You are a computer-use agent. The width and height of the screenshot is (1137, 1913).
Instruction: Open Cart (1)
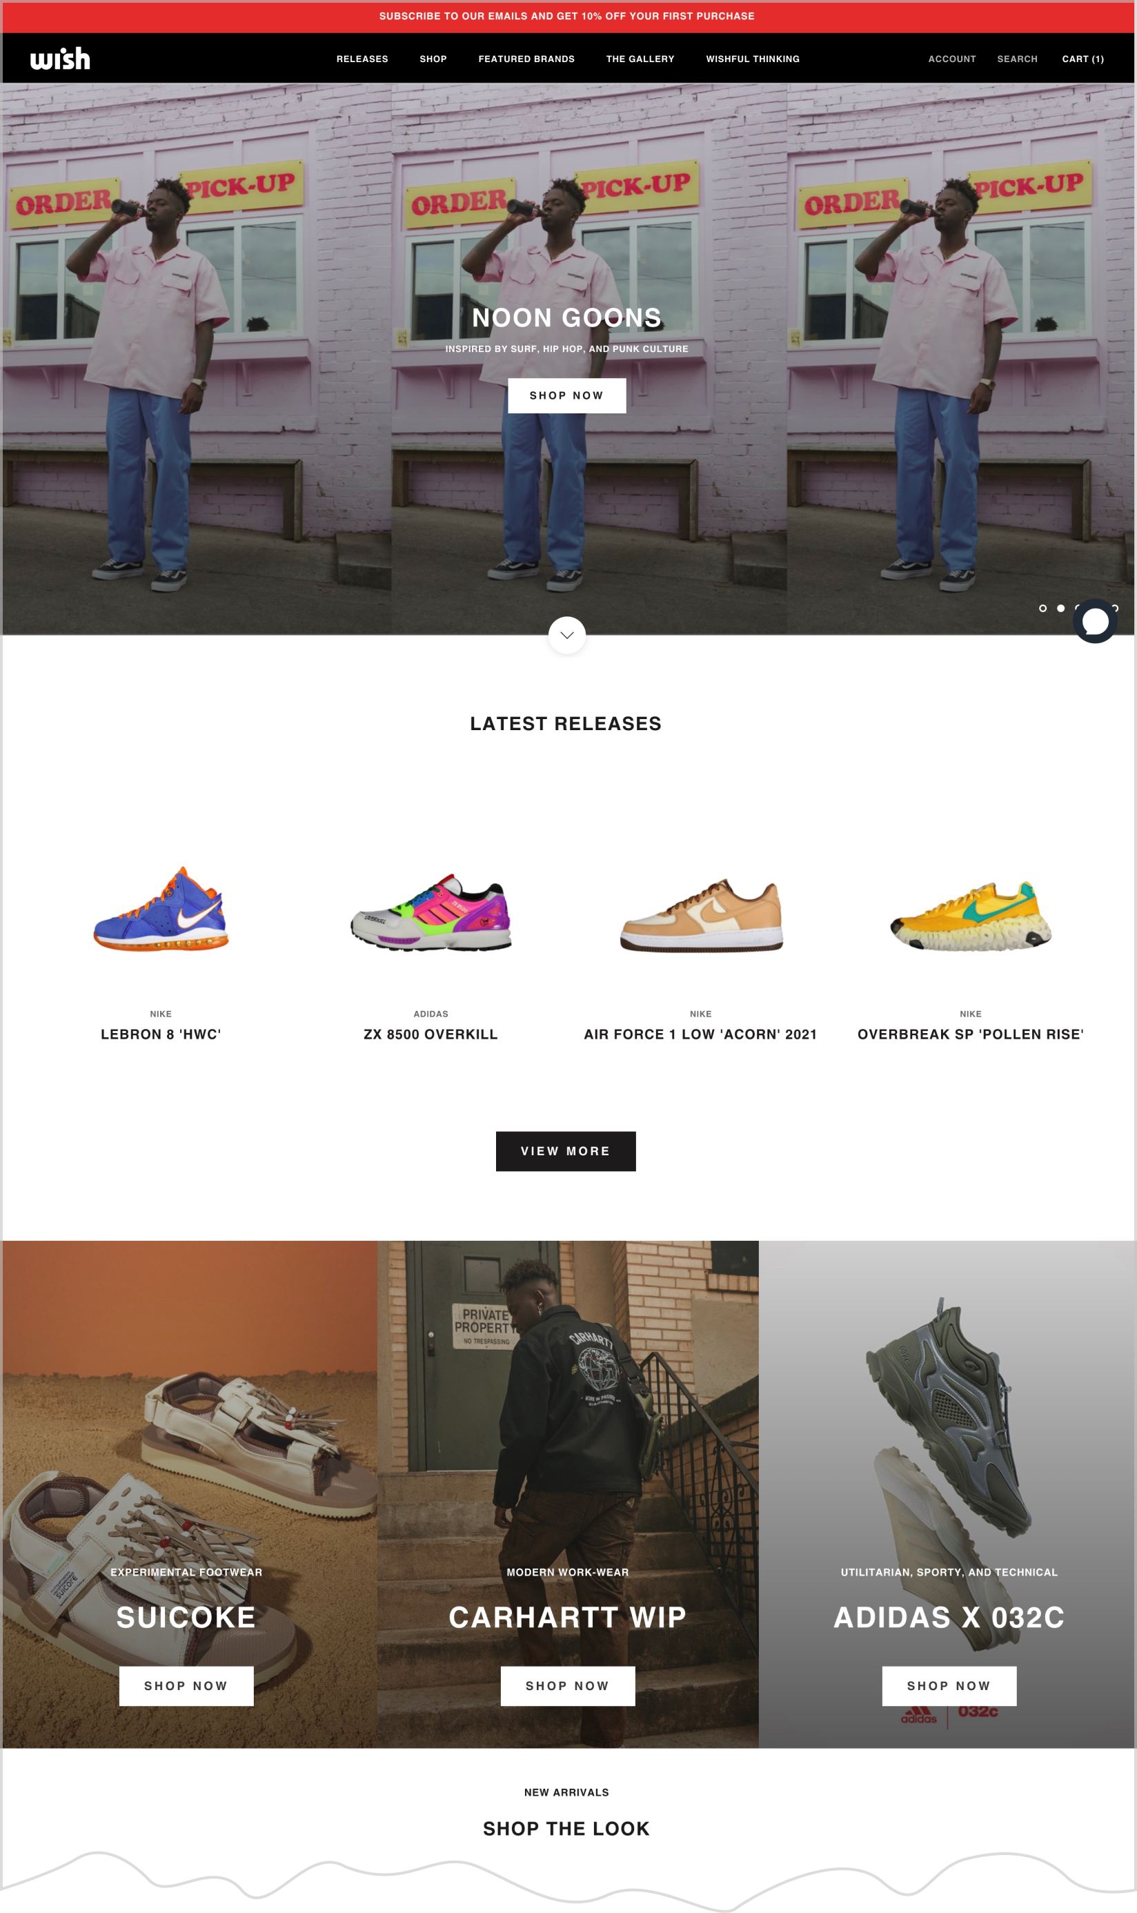coord(1082,59)
